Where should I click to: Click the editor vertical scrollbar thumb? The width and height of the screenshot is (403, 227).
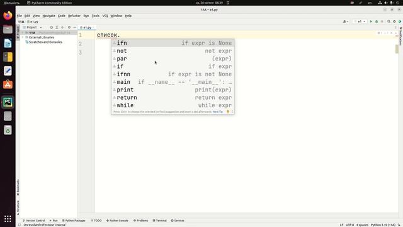click(397, 49)
